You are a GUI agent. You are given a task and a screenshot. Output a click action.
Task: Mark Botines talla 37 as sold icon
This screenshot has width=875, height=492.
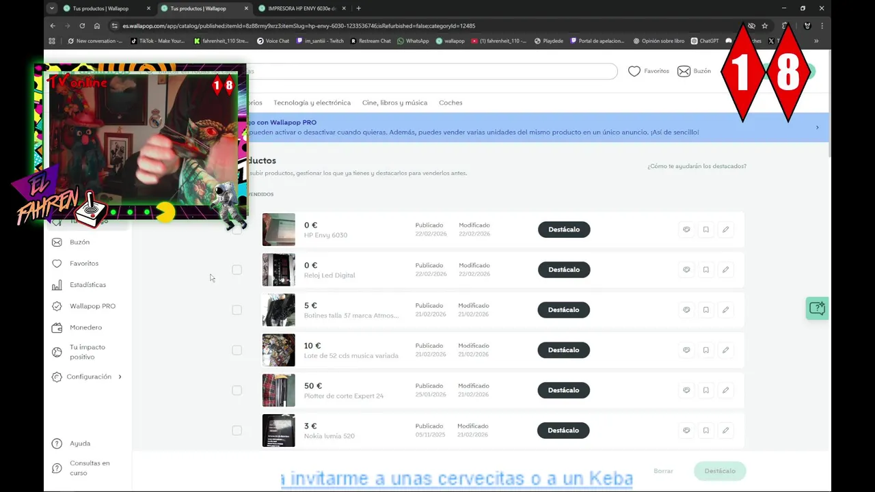[x=686, y=310]
